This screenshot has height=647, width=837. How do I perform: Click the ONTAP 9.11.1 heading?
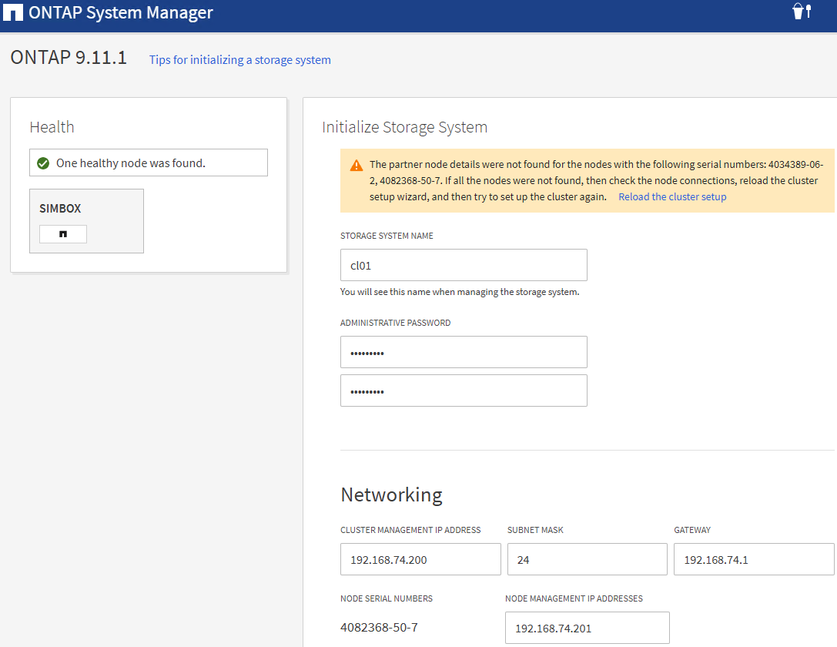(x=69, y=58)
